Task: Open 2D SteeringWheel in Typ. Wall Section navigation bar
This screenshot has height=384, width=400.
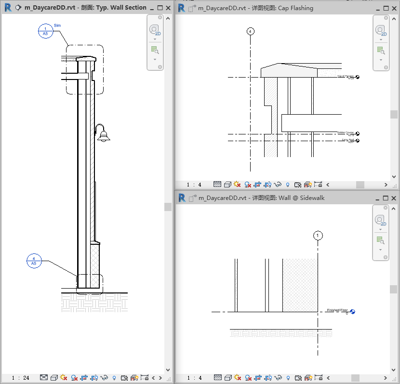Action: (155, 30)
